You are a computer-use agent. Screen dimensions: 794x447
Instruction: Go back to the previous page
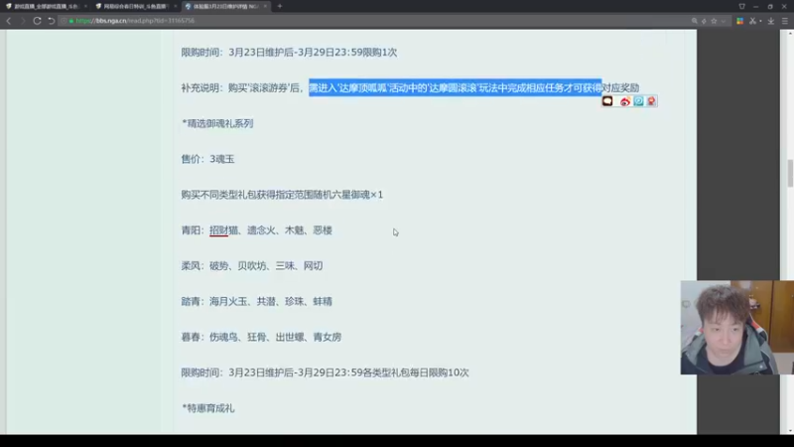tap(9, 21)
